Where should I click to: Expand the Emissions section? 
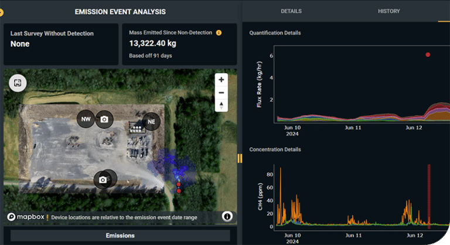pyautogui.click(x=120, y=236)
